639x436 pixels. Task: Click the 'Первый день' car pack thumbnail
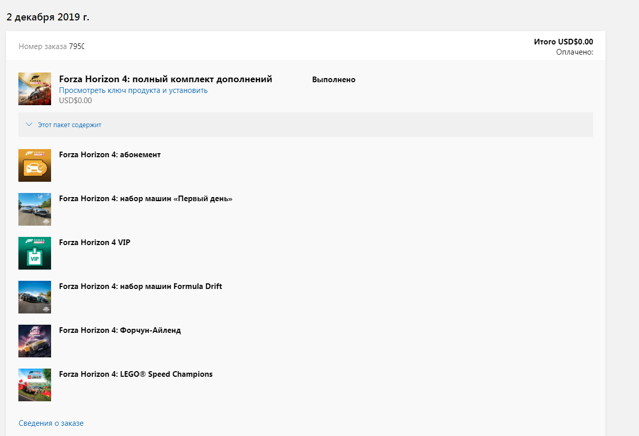tap(35, 209)
